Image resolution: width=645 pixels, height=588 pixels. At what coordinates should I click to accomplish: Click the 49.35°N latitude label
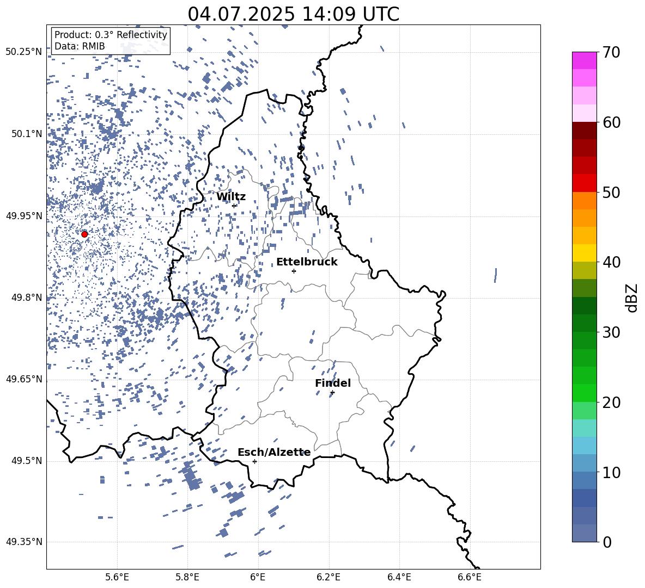24,542
